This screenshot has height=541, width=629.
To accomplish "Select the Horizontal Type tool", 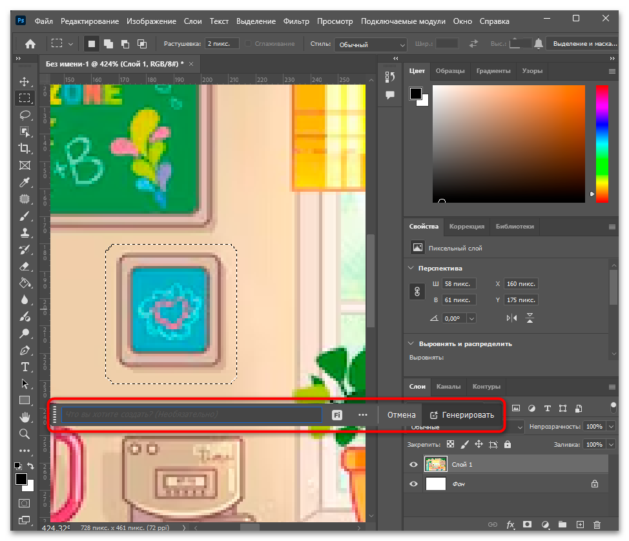I will [25, 367].
